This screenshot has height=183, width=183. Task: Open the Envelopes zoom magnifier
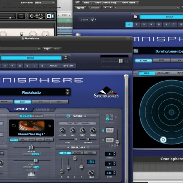point(88,147)
